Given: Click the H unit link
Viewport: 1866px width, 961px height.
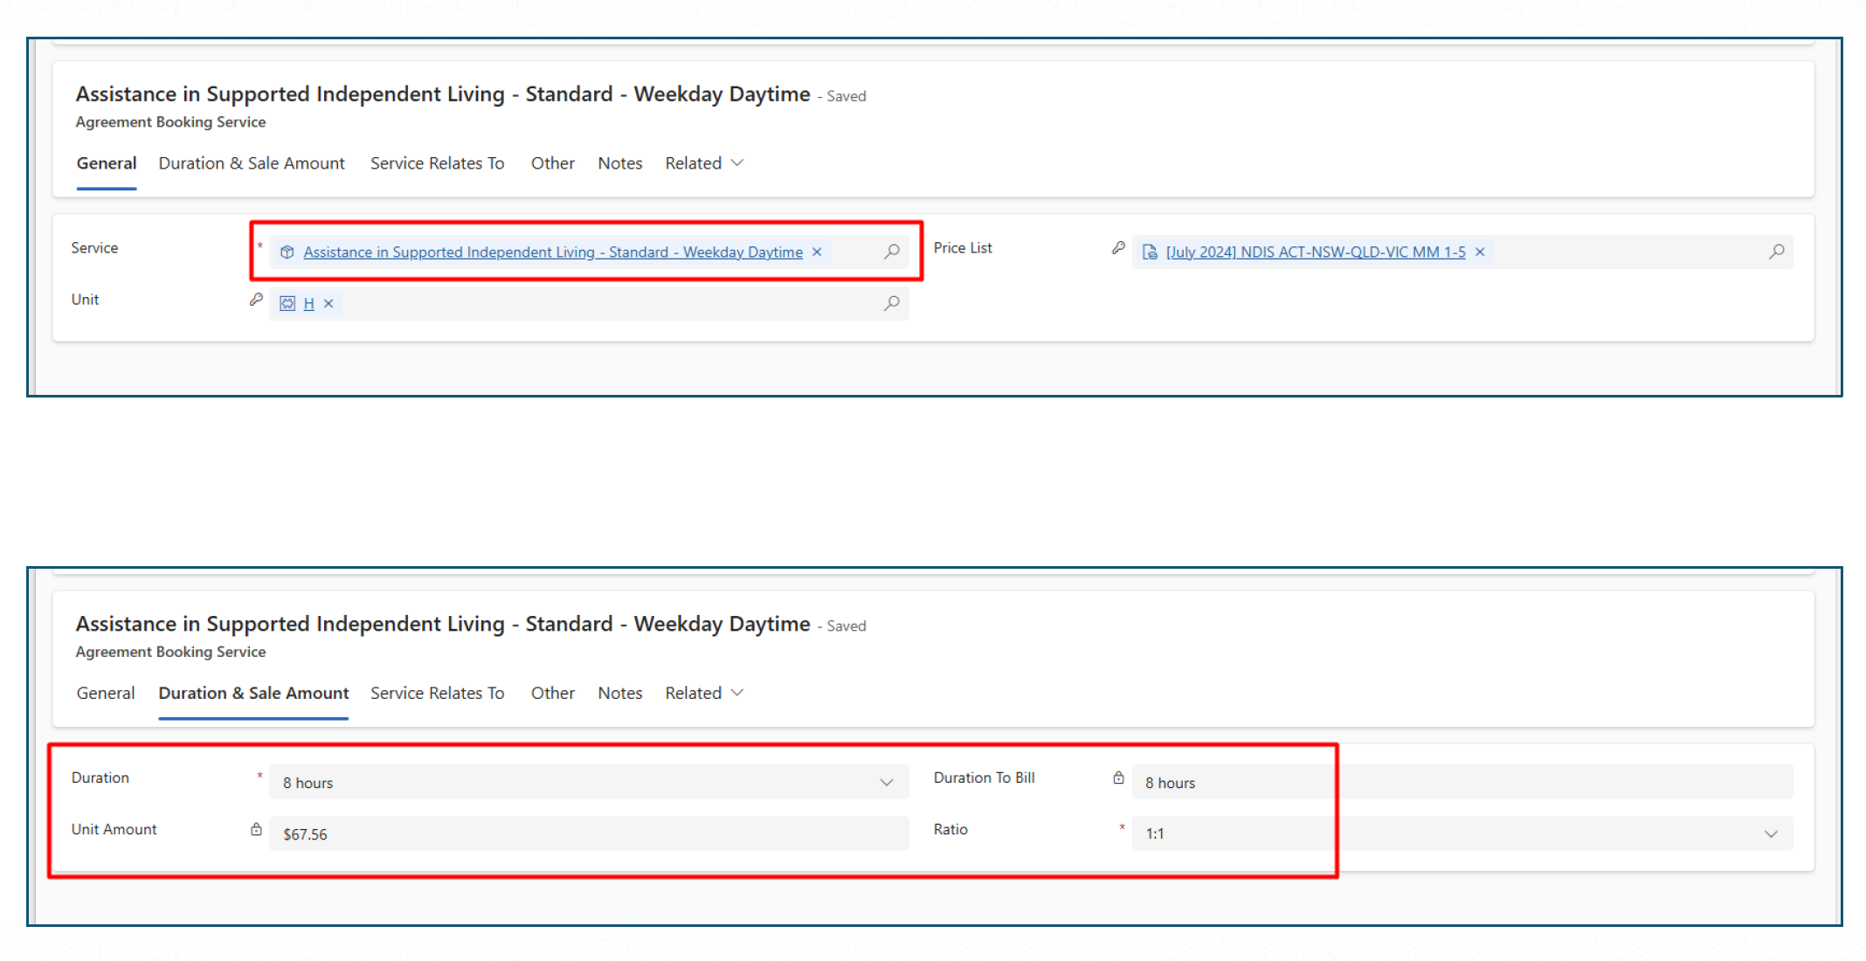Looking at the screenshot, I should click(x=308, y=303).
